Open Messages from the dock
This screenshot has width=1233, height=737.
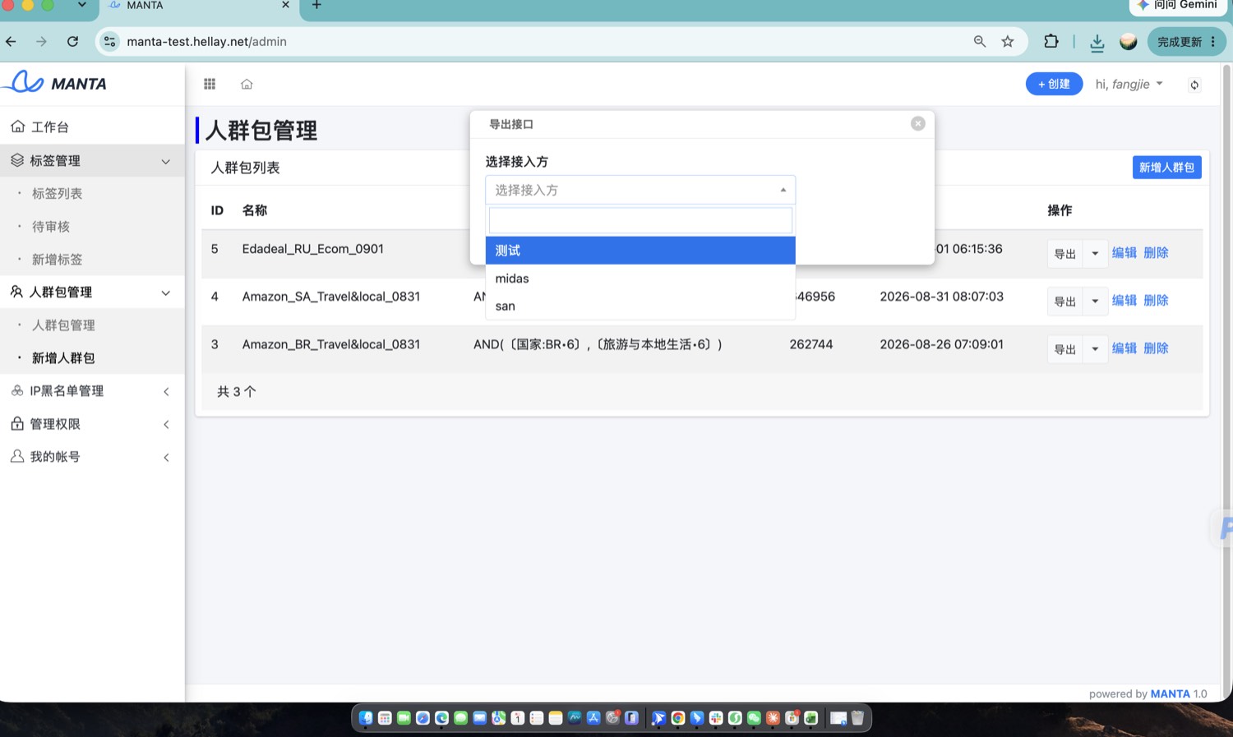460,718
